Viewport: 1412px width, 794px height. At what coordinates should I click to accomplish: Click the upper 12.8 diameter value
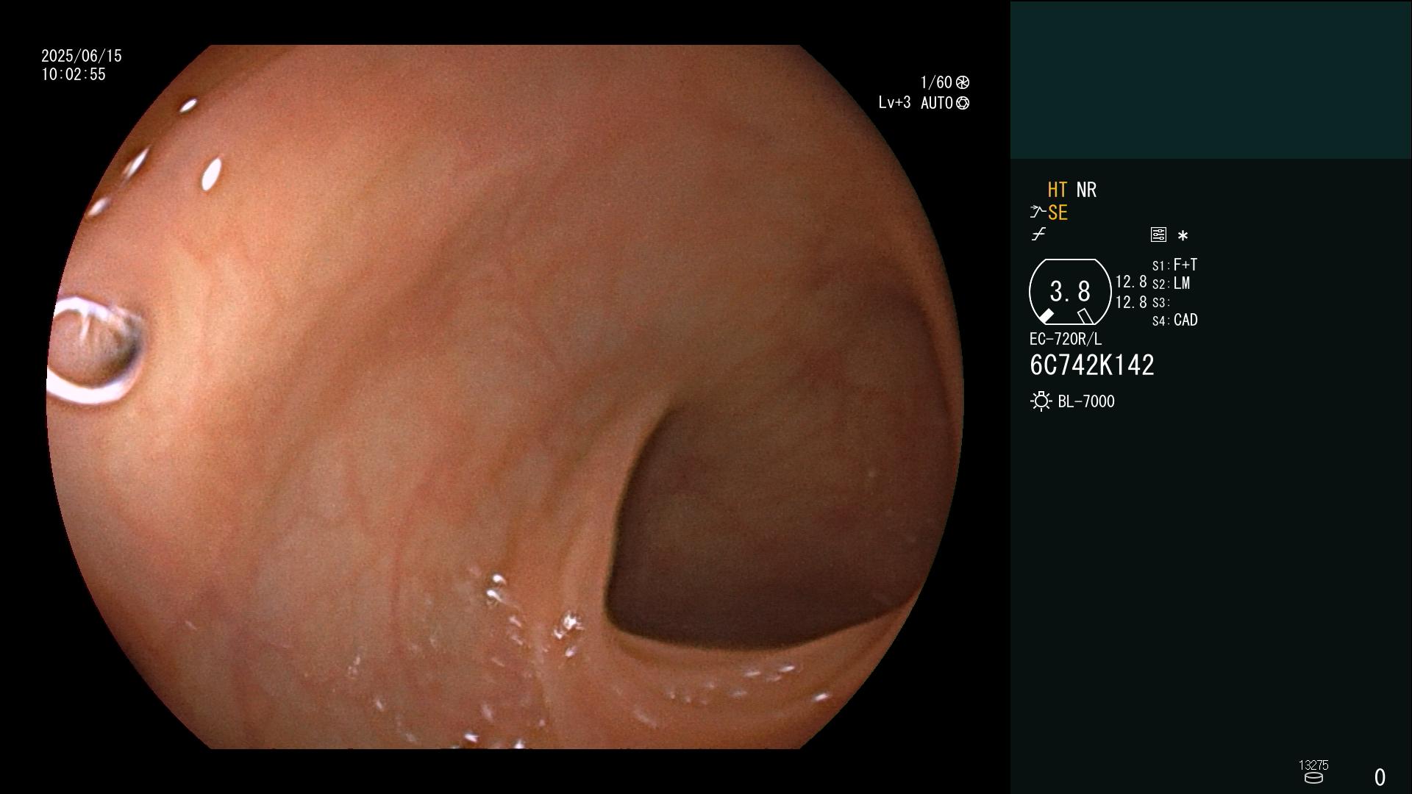tap(1131, 282)
